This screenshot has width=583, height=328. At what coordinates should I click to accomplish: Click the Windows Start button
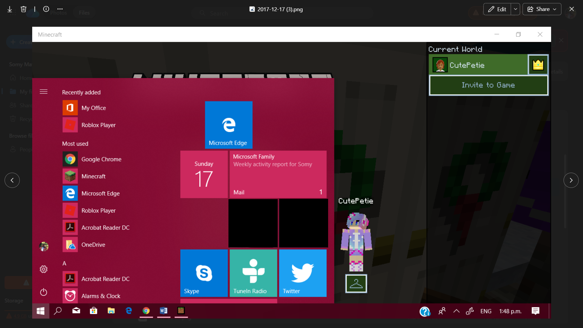coord(41,311)
